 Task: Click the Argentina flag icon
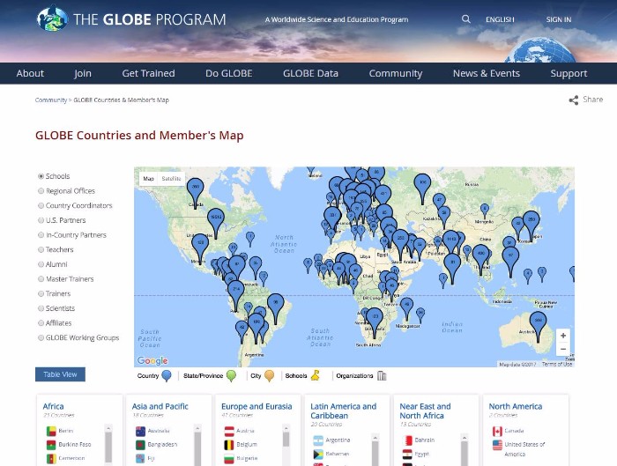click(318, 440)
